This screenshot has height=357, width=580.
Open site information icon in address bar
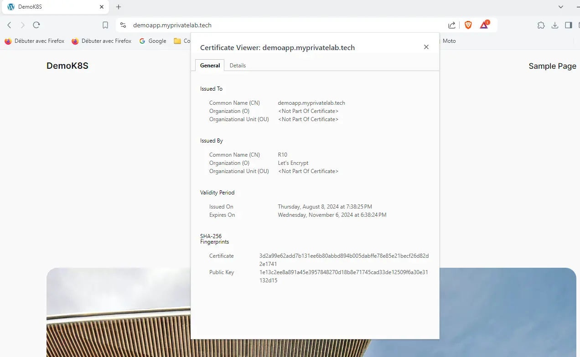click(123, 25)
